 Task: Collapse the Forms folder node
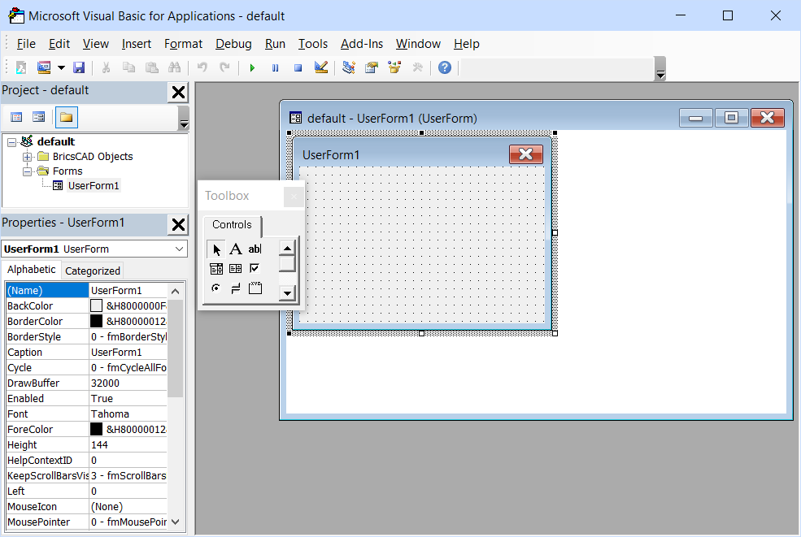coord(27,171)
